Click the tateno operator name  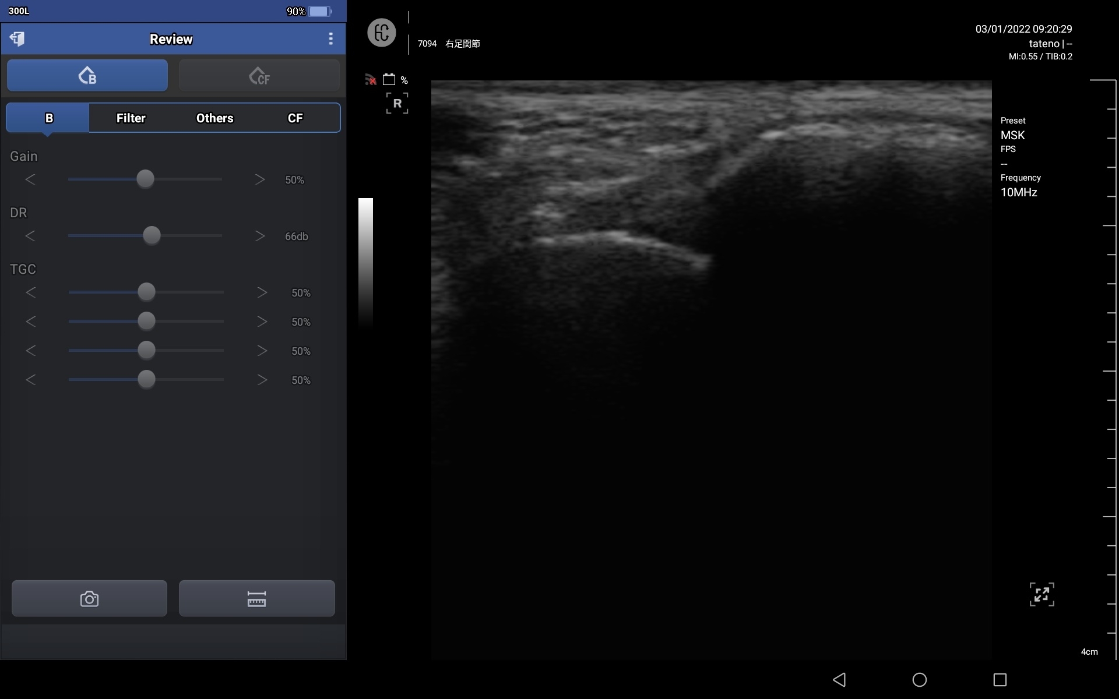pos(1044,44)
